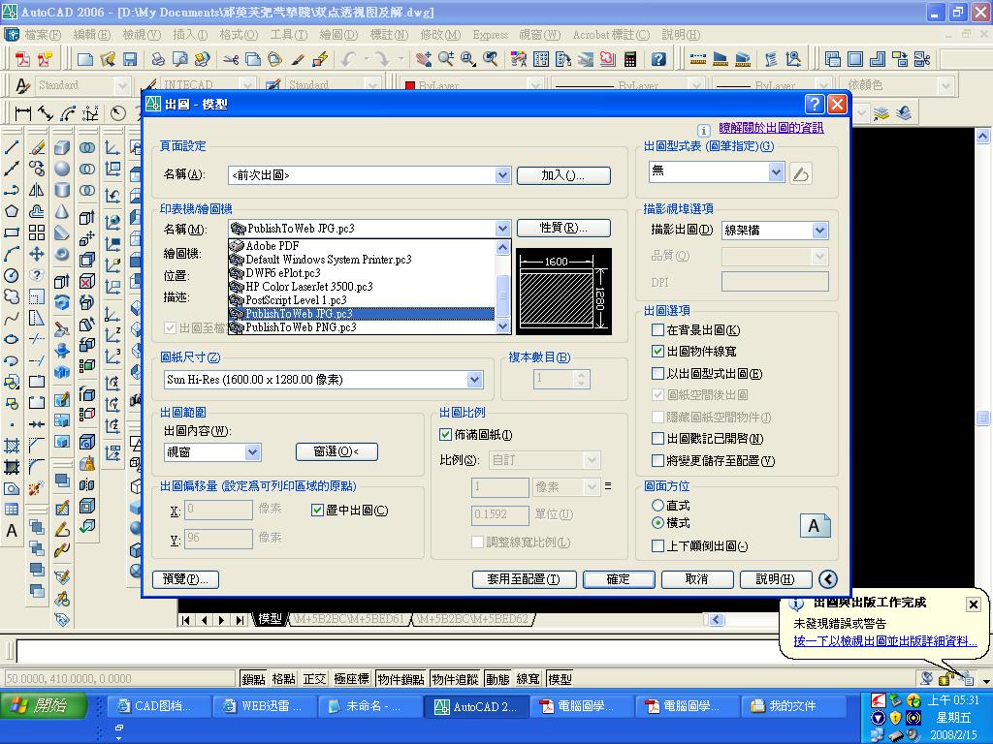Click the 加入 Add page setup button
This screenshot has width=993, height=744.
click(563, 175)
